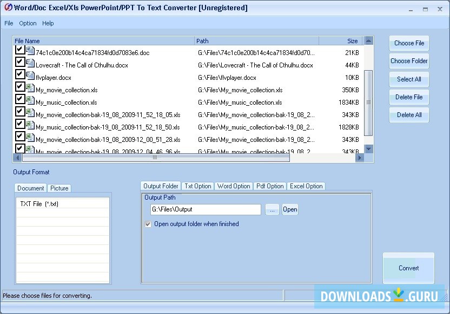Viewport: 450px width, 314px height.
Task: Click the Convert button
Action: [408, 268]
